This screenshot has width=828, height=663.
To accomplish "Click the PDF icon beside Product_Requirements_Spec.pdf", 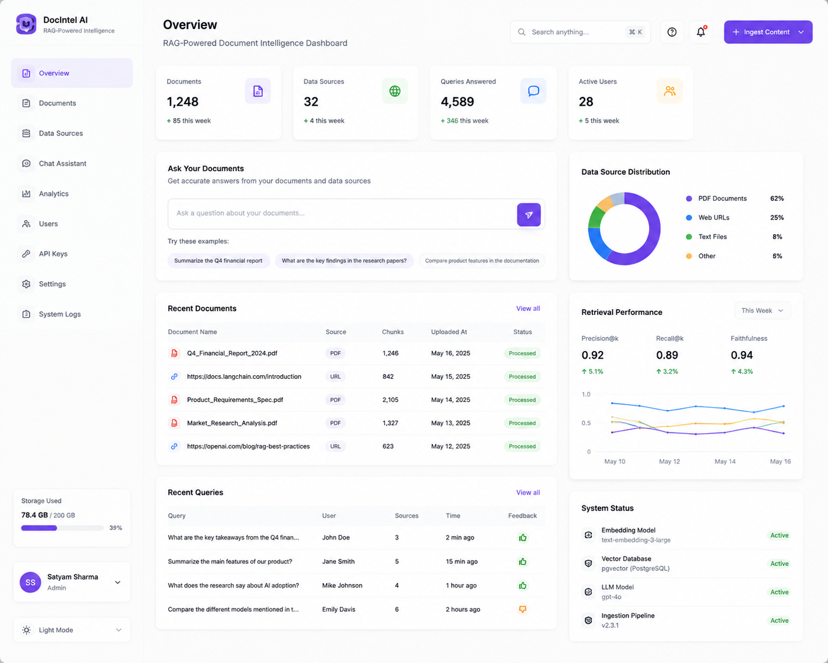I will (174, 400).
